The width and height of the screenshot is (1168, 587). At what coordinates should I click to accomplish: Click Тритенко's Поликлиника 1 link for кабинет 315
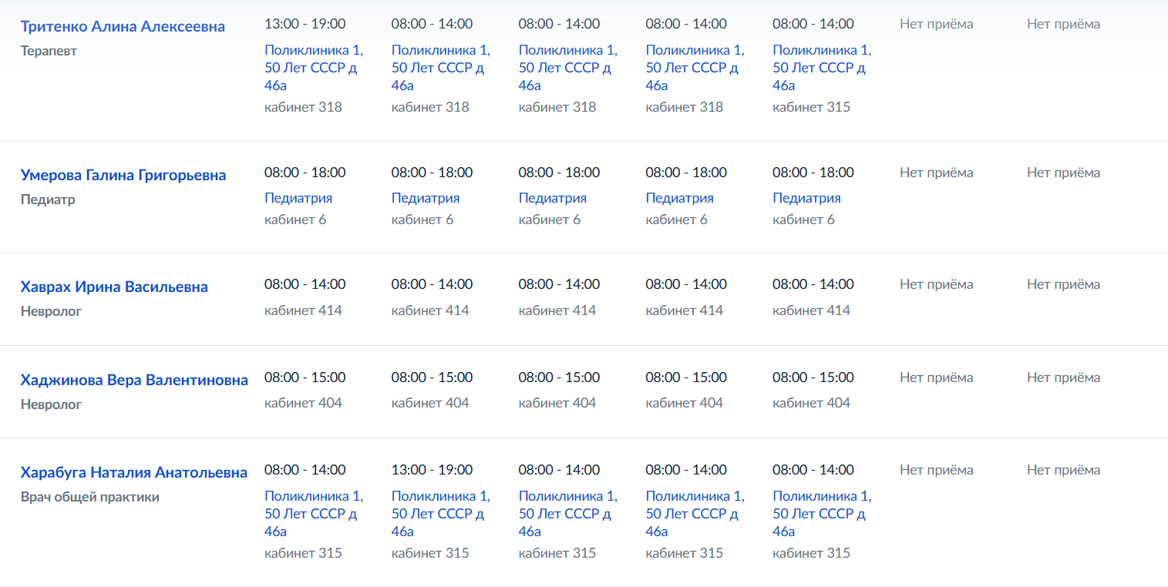[822, 68]
